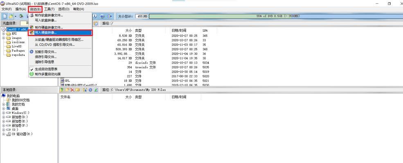Choose 制作软盘映像文件... menu entry
This screenshot has height=163, width=403.
pos(61,15)
